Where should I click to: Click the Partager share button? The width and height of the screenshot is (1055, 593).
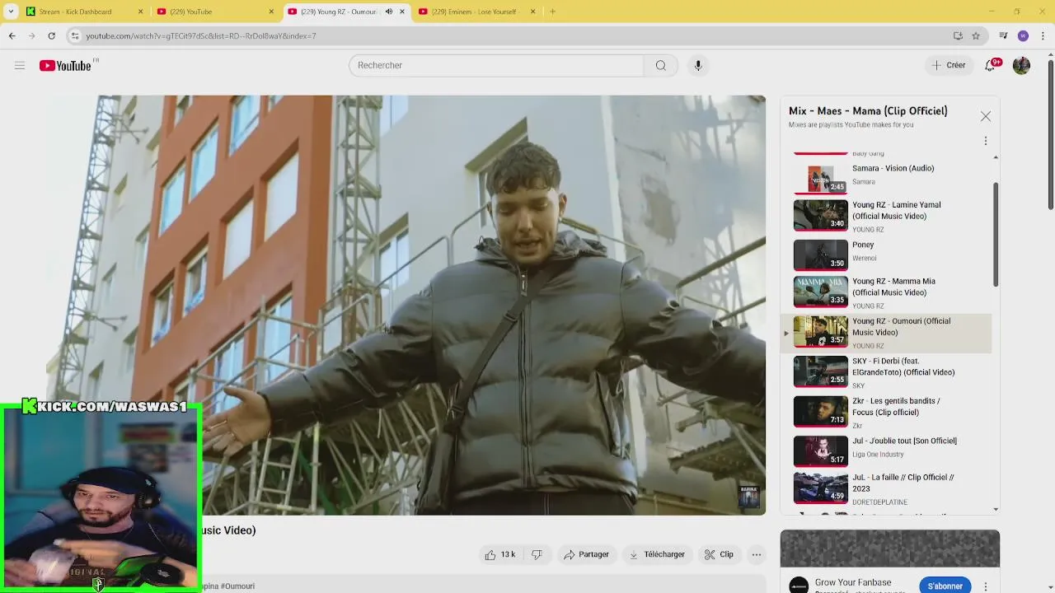(586, 554)
